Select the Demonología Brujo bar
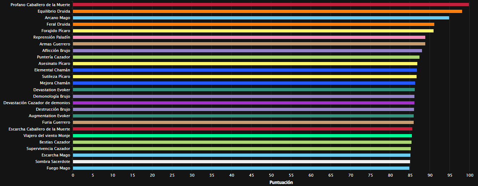The image size is (478, 186). coord(244,96)
